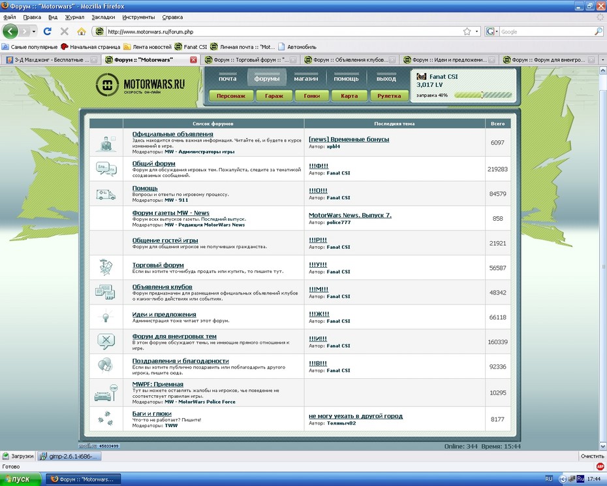Click the выход logout link
Screen dimensions: 607x486
point(386,78)
